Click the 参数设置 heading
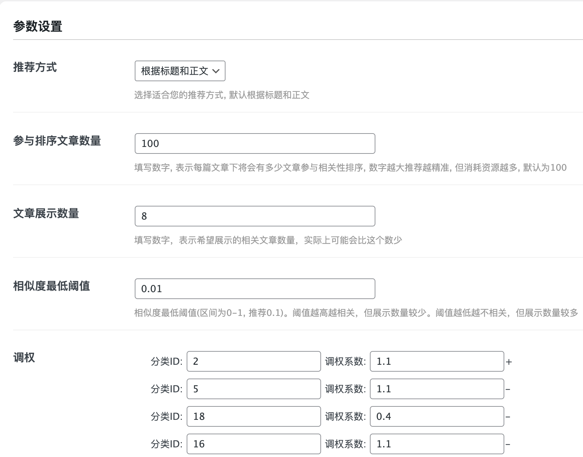The height and width of the screenshot is (457, 583). click(x=38, y=26)
